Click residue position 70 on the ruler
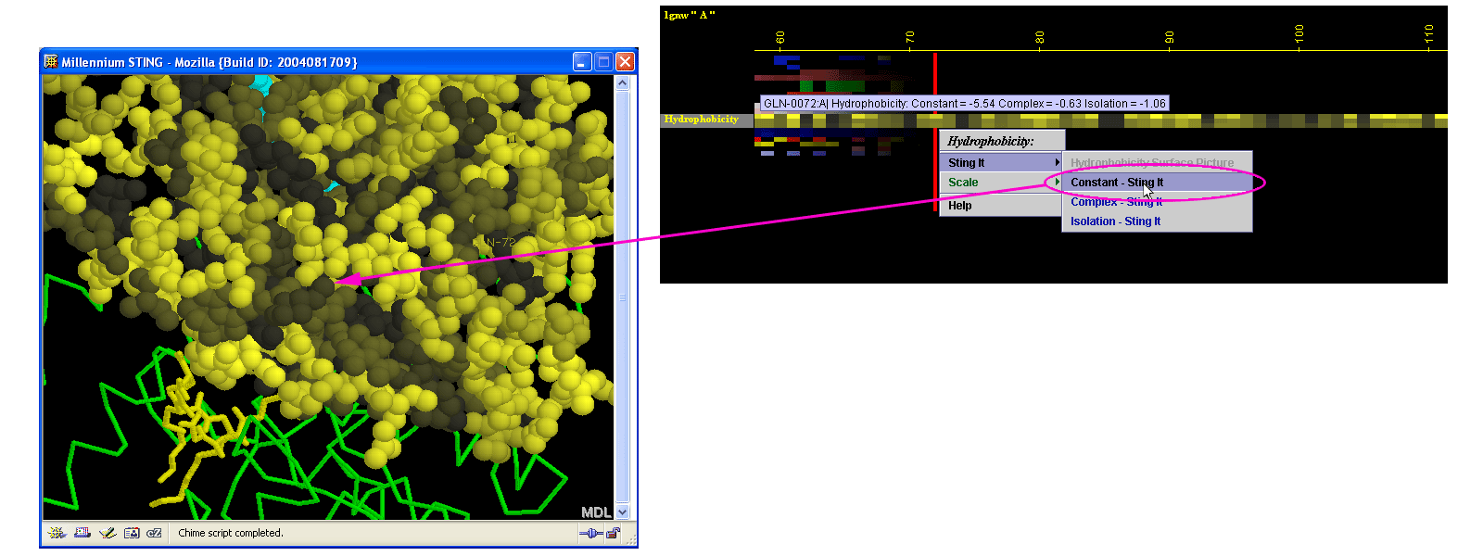This screenshot has height=556, width=1483. [x=910, y=37]
